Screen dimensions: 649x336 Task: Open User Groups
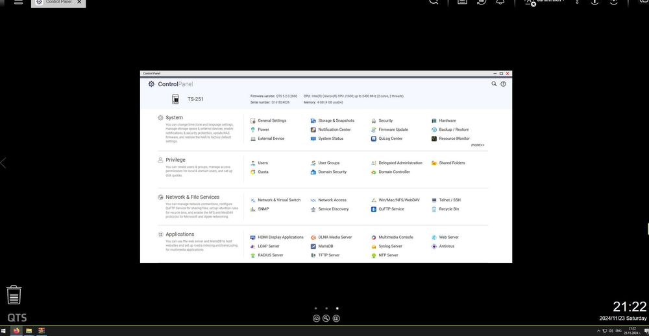[325, 163]
